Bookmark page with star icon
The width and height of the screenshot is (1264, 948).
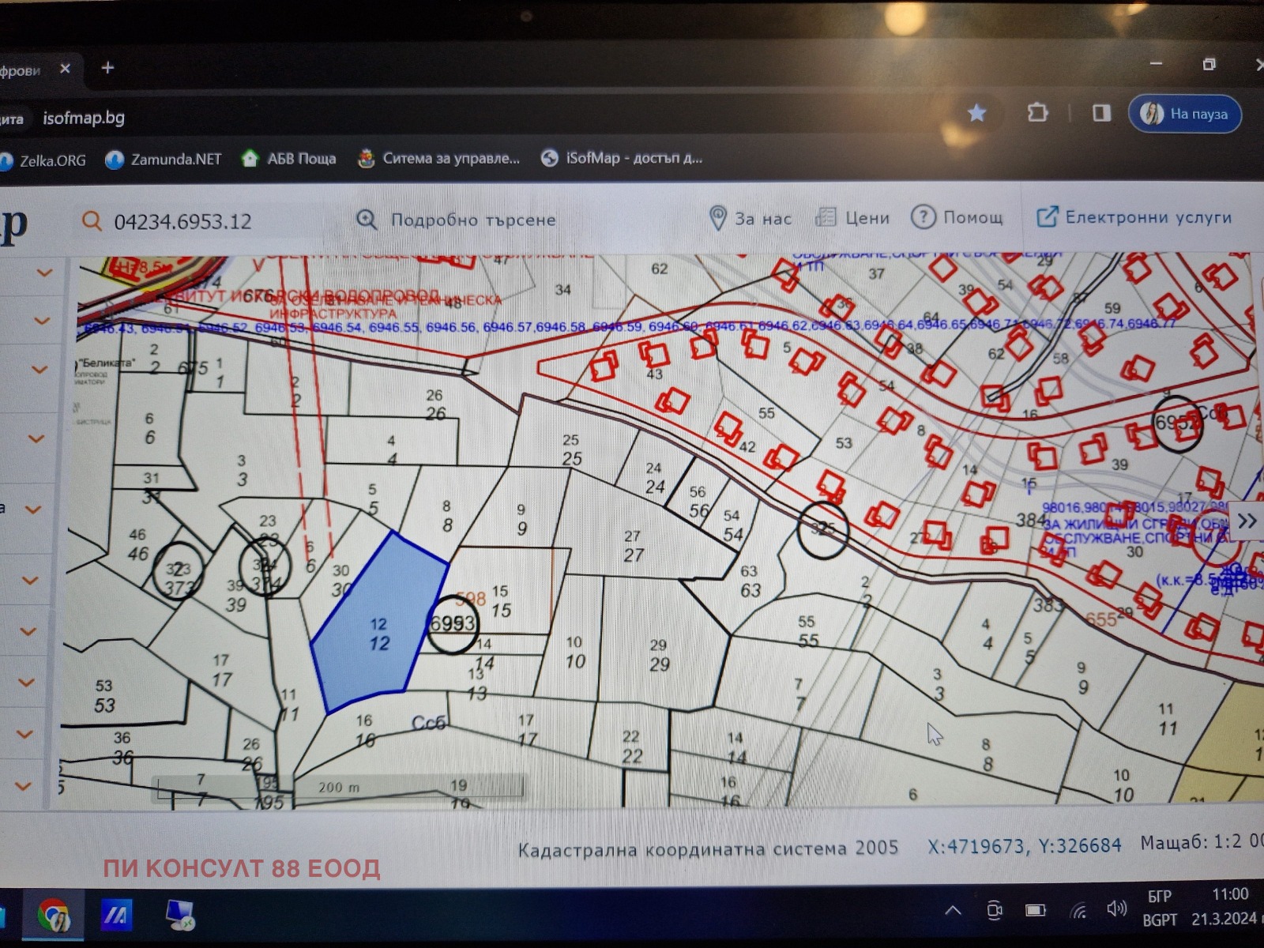click(x=977, y=113)
